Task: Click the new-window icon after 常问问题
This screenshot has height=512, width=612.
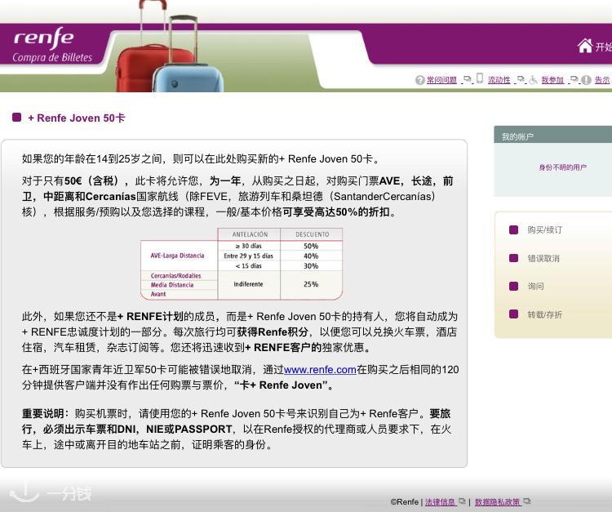Action: coord(468,79)
